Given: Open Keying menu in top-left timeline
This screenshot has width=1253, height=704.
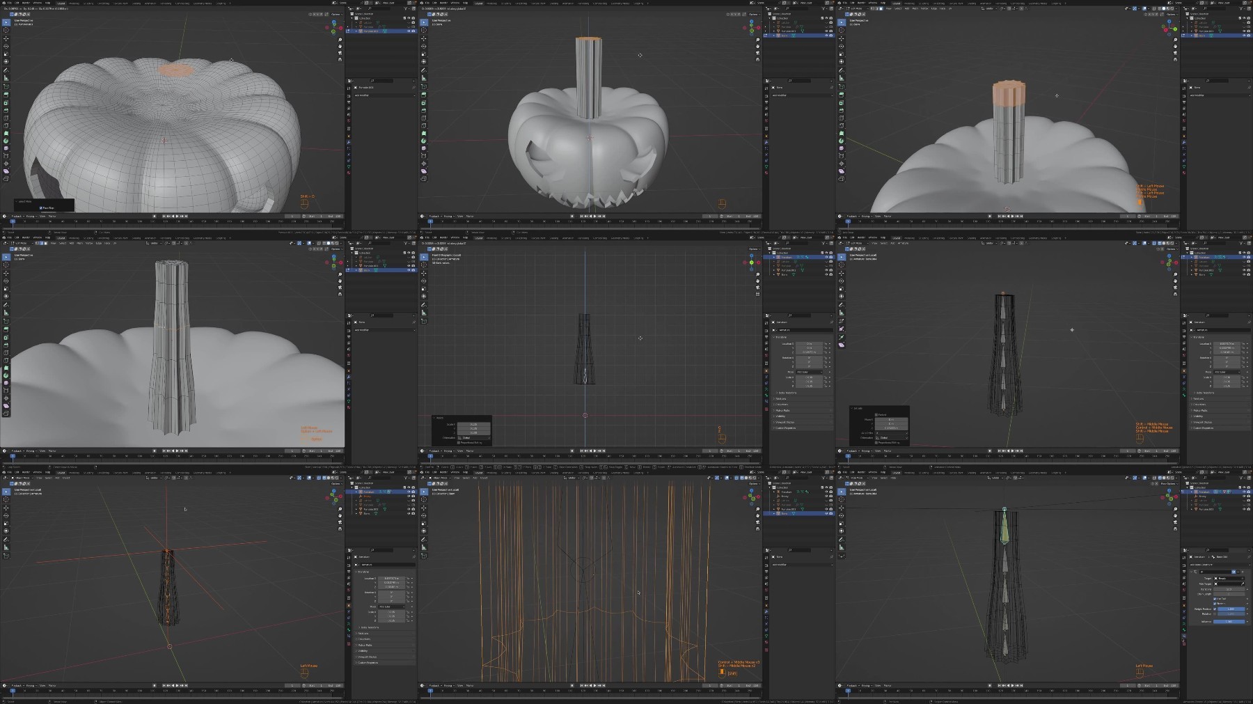Looking at the screenshot, I should (x=31, y=216).
